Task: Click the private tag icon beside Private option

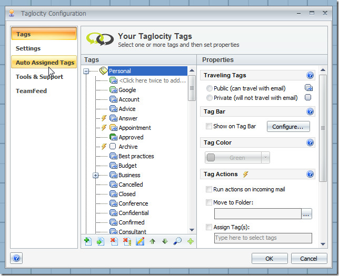Action: [308, 97]
